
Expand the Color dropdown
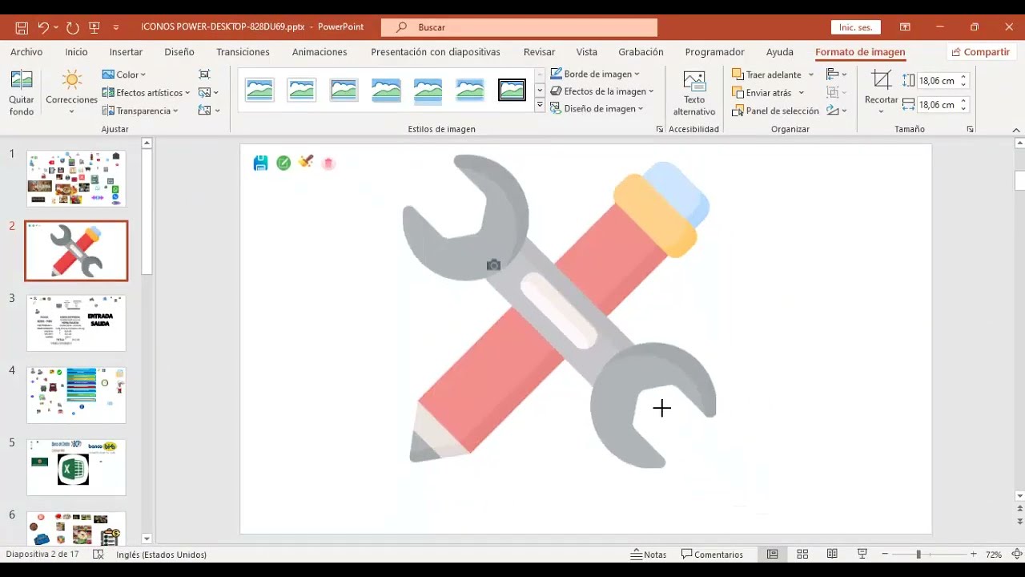click(124, 75)
